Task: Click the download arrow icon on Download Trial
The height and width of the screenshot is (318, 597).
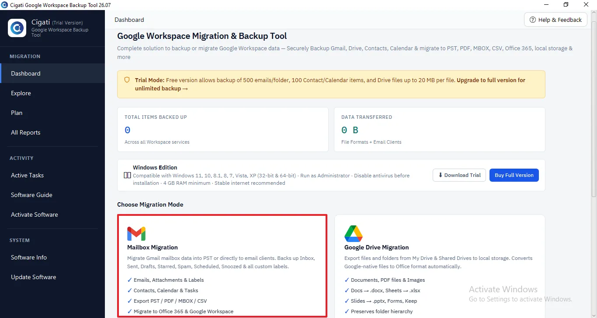Action: pyautogui.click(x=441, y=175)
